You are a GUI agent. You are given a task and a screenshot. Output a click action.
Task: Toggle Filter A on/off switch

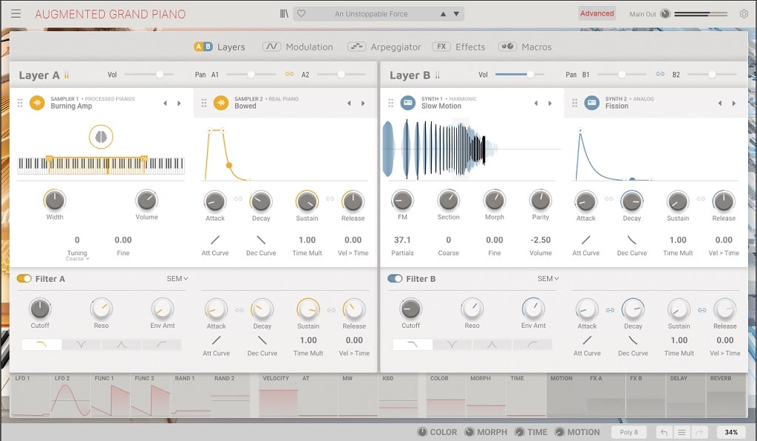(24, 279)
